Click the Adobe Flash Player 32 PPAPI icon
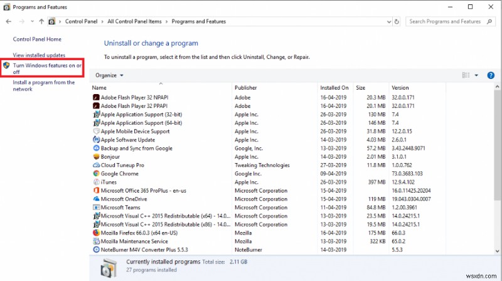502x281 pixels. (96, 106)
